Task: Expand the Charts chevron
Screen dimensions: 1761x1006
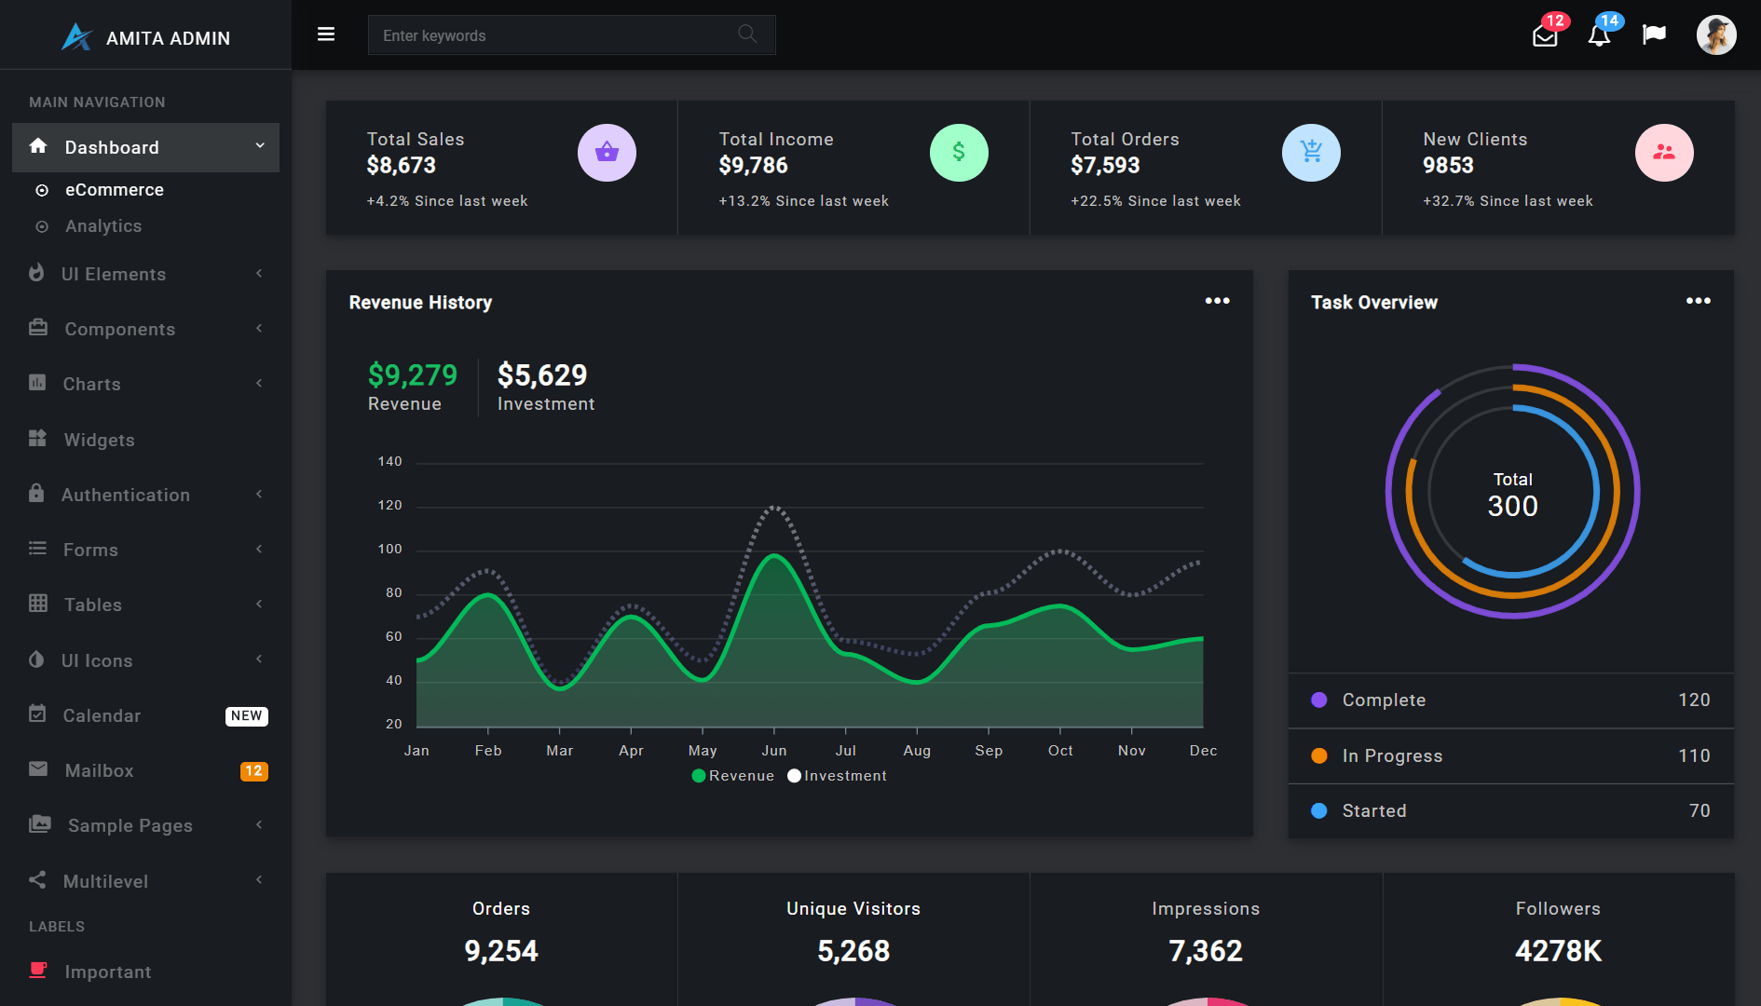Action: click(259, 383)
